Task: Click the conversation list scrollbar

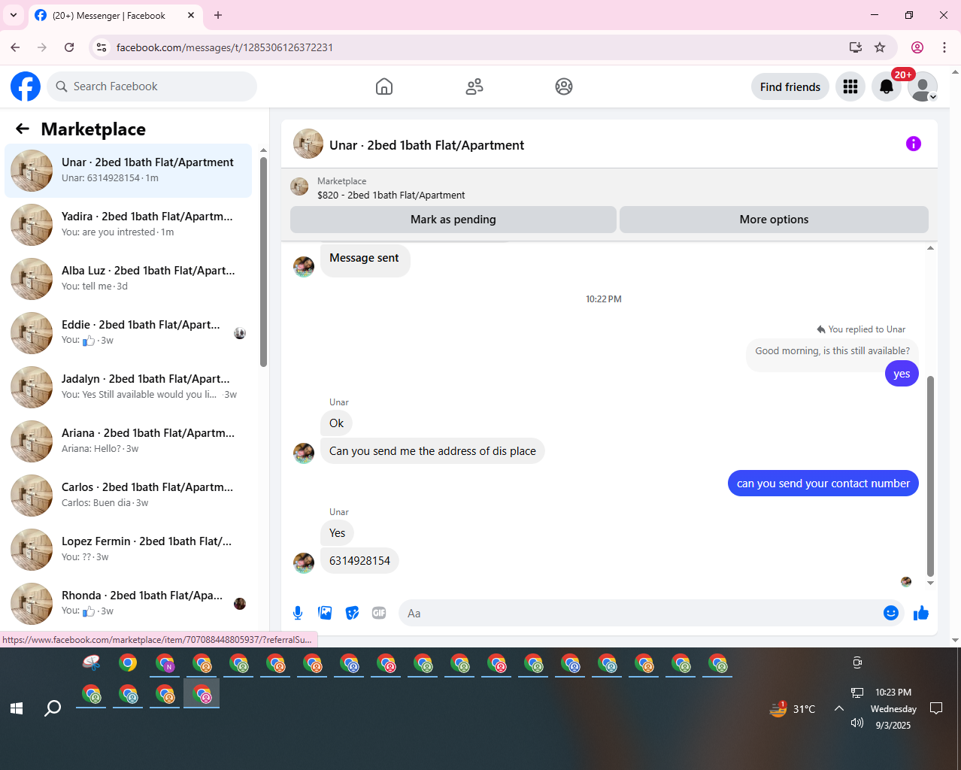Action: tap(263, 262)
